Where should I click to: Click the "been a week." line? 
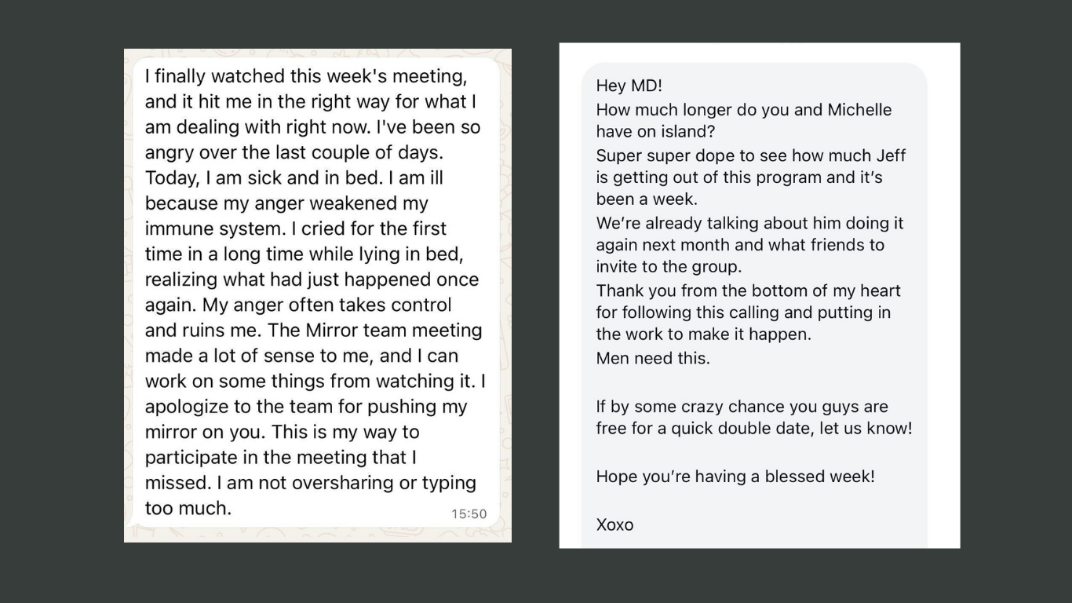[646, 199]
